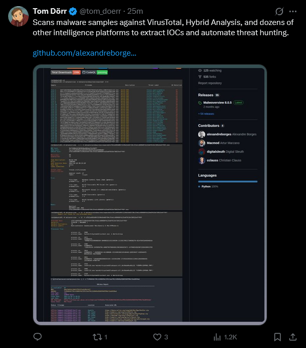Open the github.com/alexandreborge… link
Screen dimensions: 306x348
(x=84, y=53)
